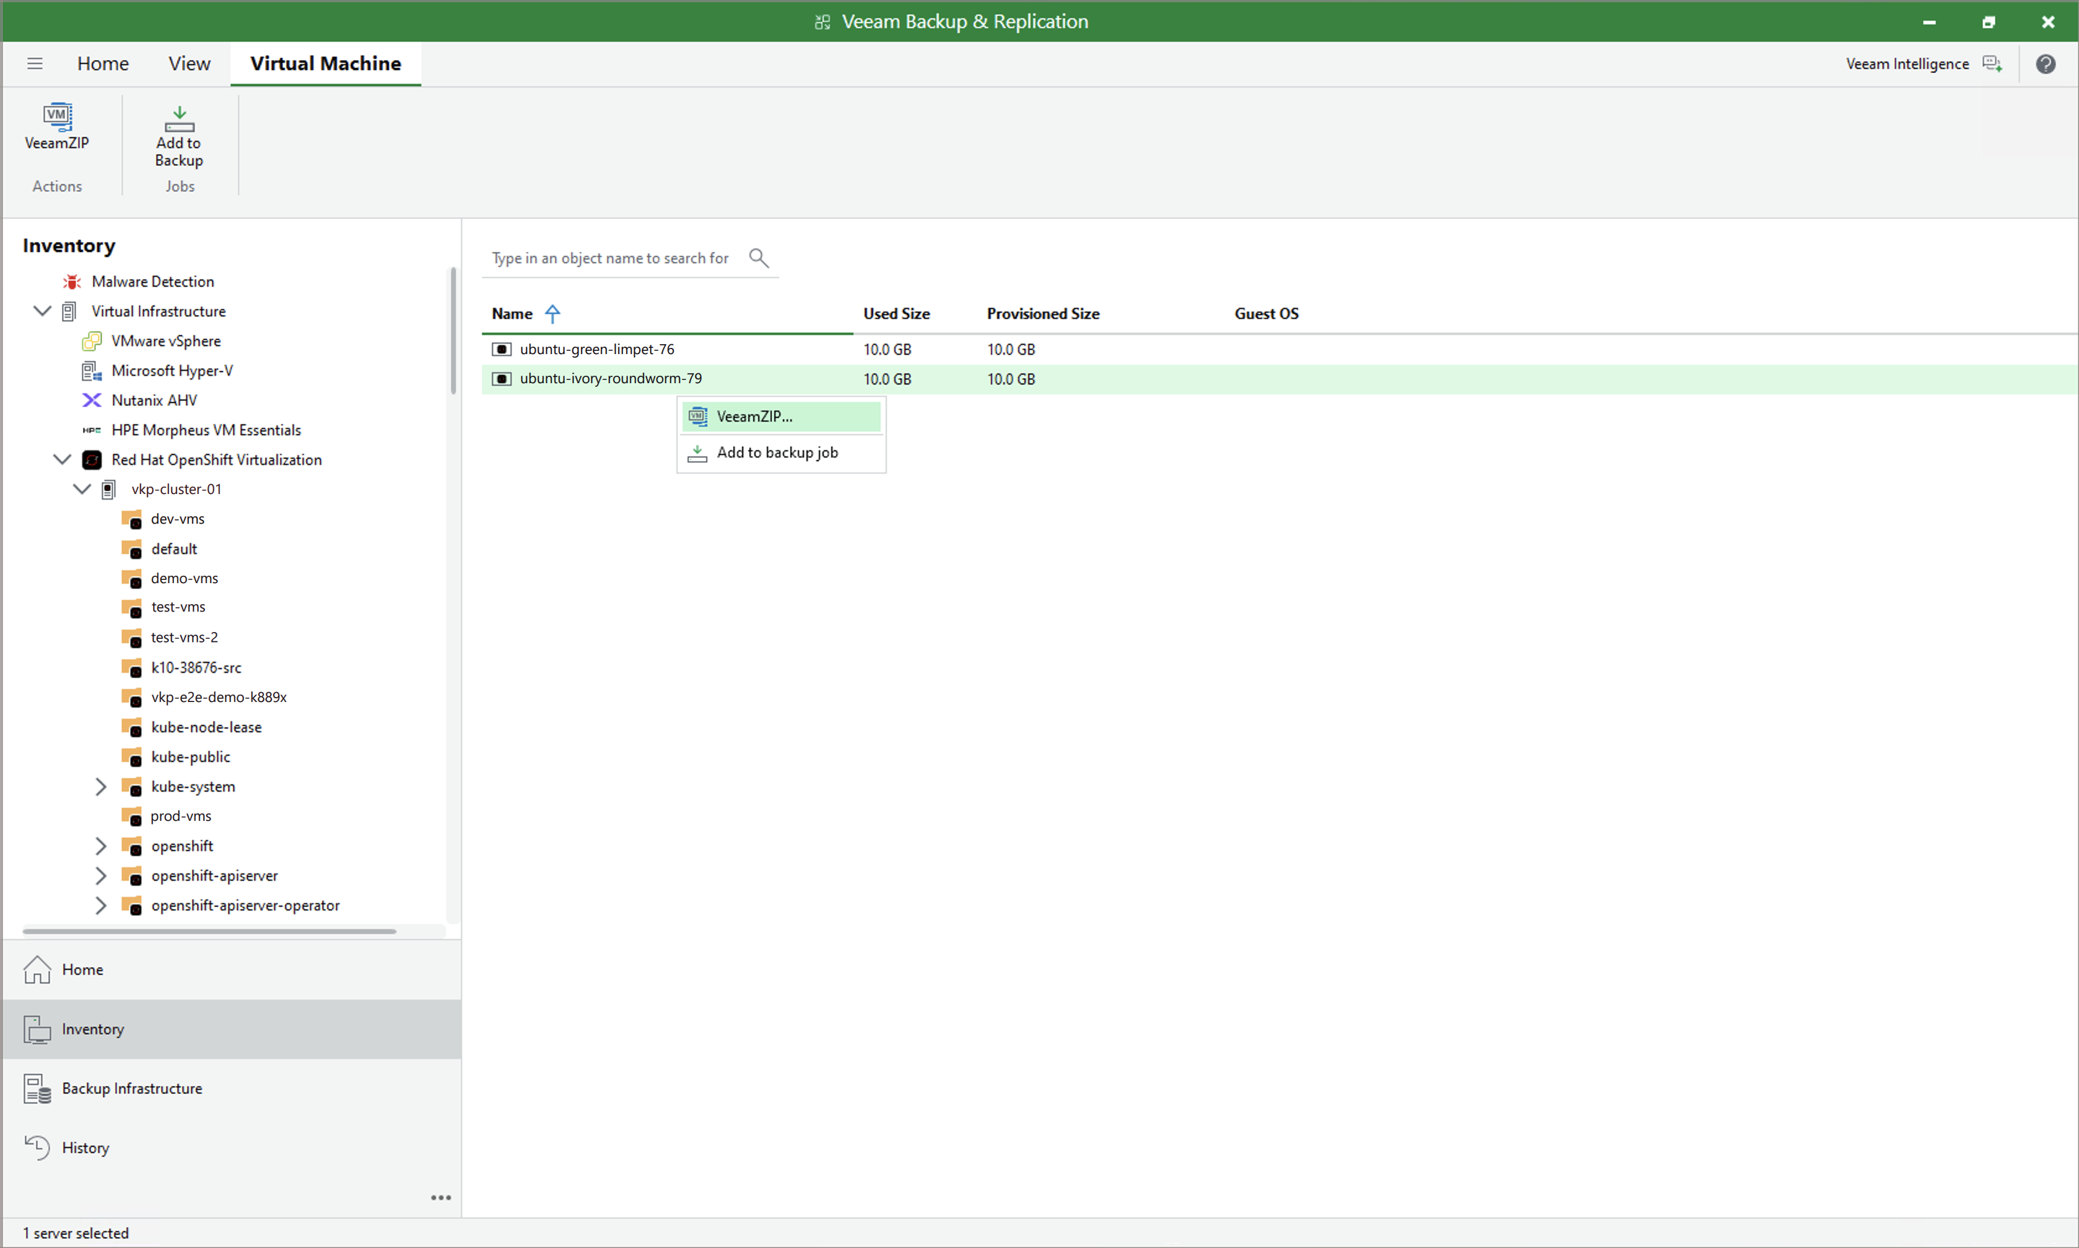
Task: Select the default namespace
Action: click(x=174, y=549)
